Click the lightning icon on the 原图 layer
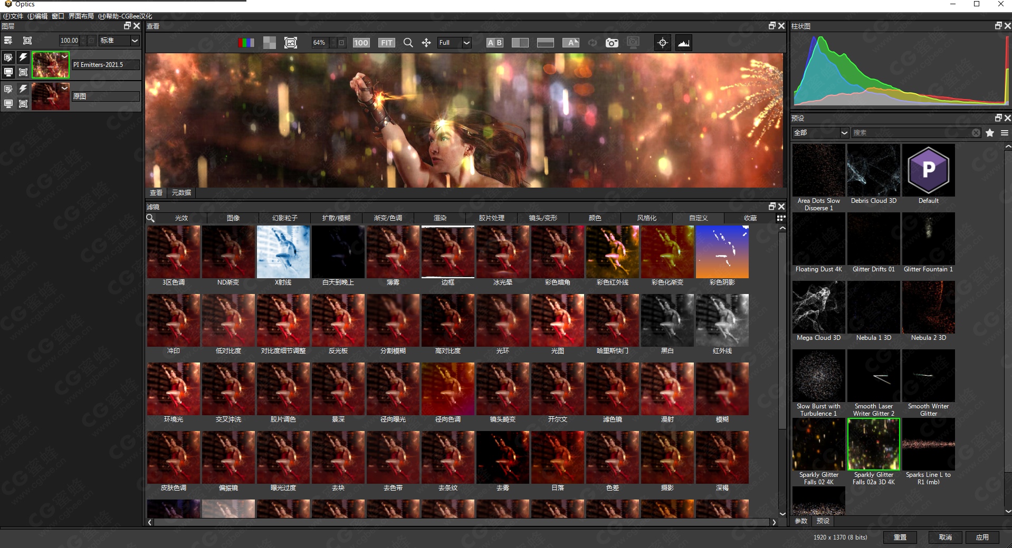The height and width of the screenshot is (548, 1012). 23,89
